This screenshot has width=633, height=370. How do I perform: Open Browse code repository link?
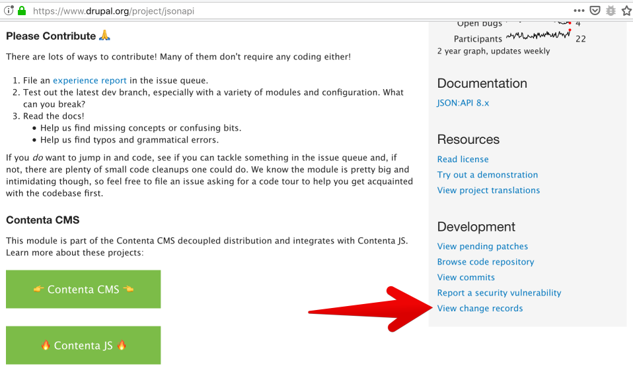tap(485, 262)
